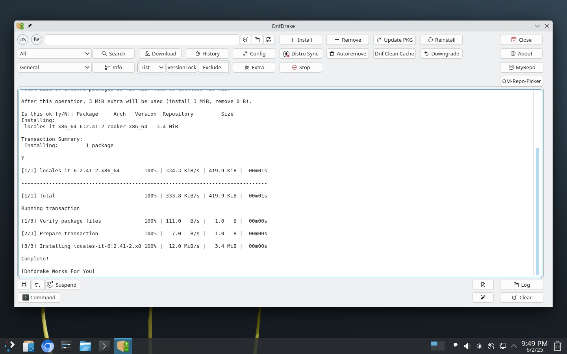Click the round image-search icon next to US
The image size is (567, 354).
click(37, 40)
